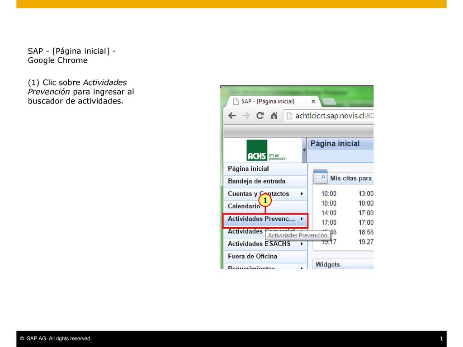Open Fuera de Oficina
The height and width of the screenshot is (347, 463).
(265, 257)
